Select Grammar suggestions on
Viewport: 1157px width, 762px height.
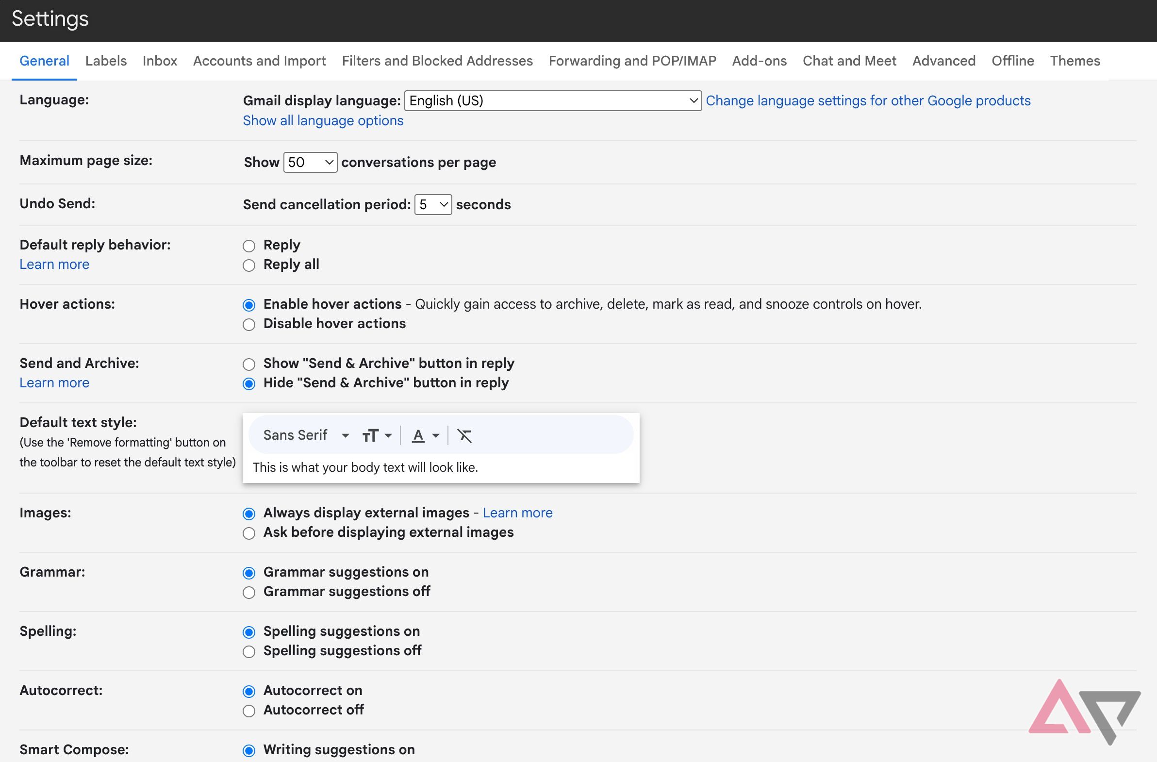249,573
